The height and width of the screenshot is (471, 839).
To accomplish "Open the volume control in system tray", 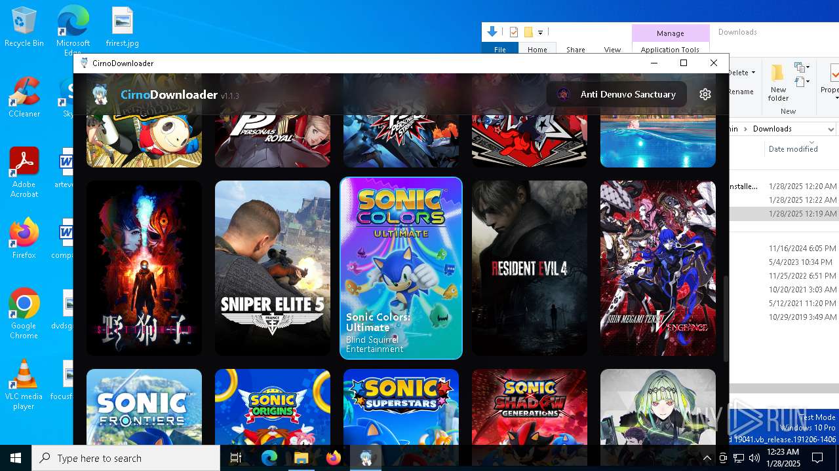I will click(754, 458).
